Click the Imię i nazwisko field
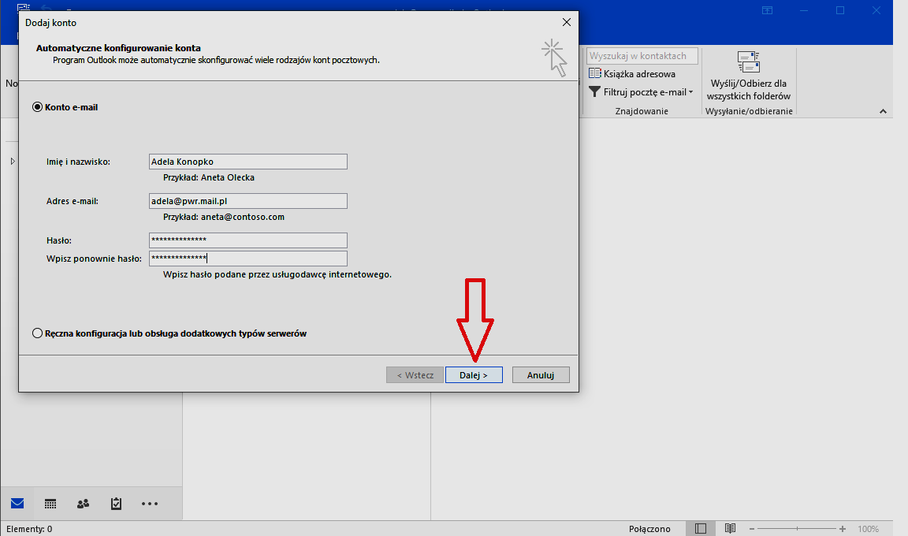The image size is (908, 536). pos(247,162)
